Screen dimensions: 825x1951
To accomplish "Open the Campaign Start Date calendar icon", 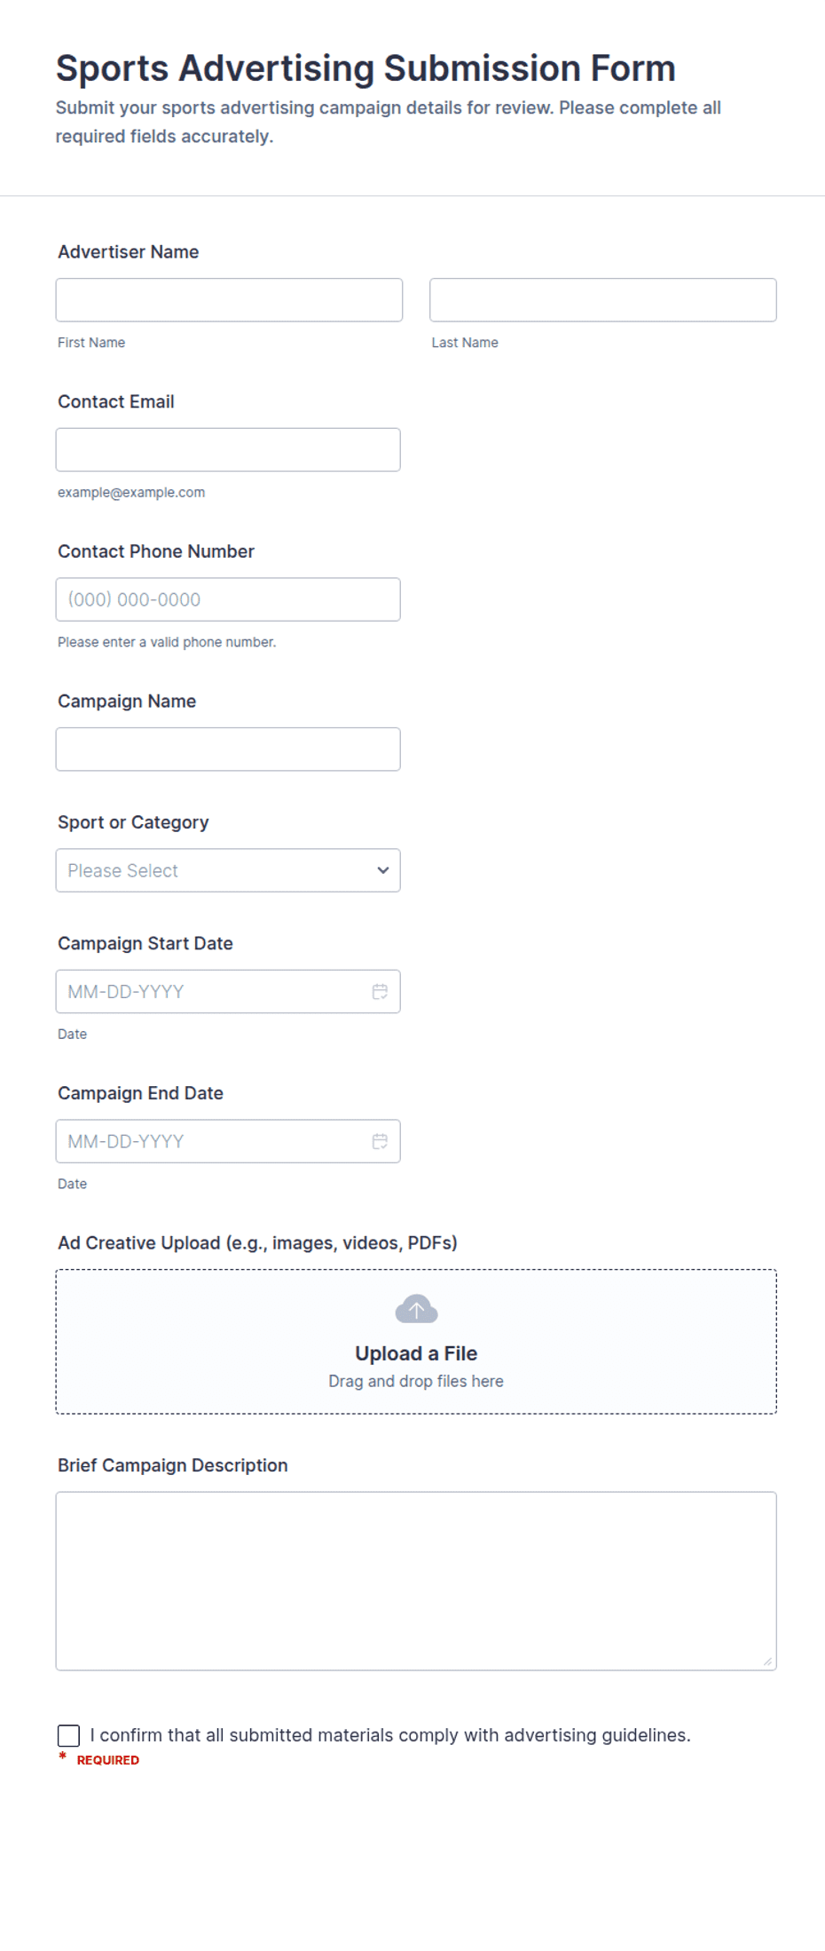I will pos(380,992).
